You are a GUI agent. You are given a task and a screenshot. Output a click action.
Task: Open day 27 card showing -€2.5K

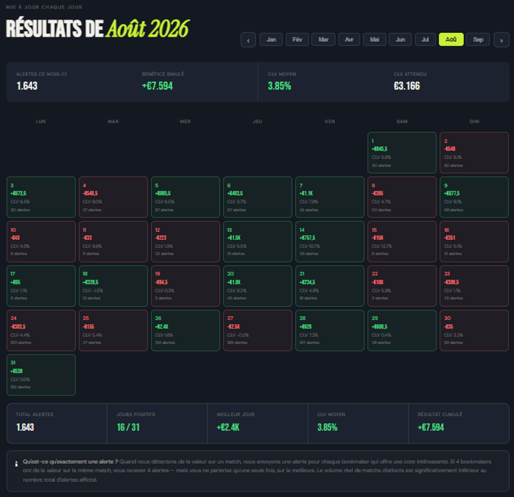(257, 330)
